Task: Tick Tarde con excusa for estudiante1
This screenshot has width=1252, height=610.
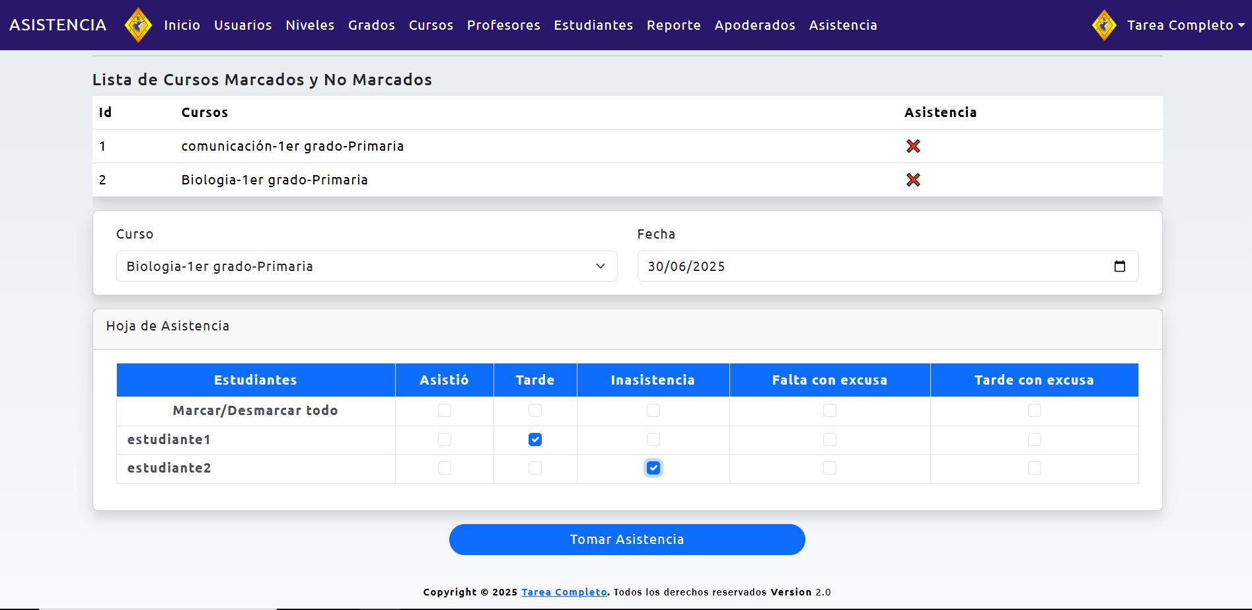Action: point(1035,439)
